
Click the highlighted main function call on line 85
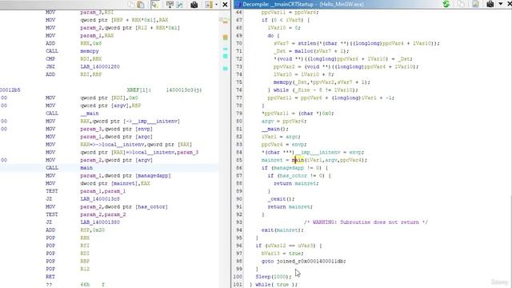pos(298,160)
